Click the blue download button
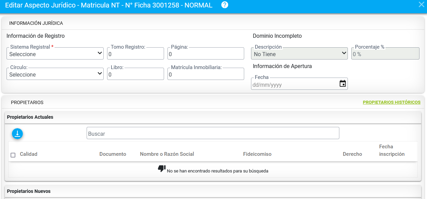427x199 pixels. point(17,134)
